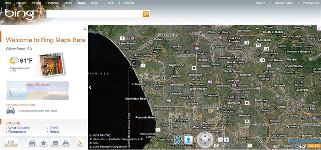Click the Gardena label on the map

[x=192, y=104]
